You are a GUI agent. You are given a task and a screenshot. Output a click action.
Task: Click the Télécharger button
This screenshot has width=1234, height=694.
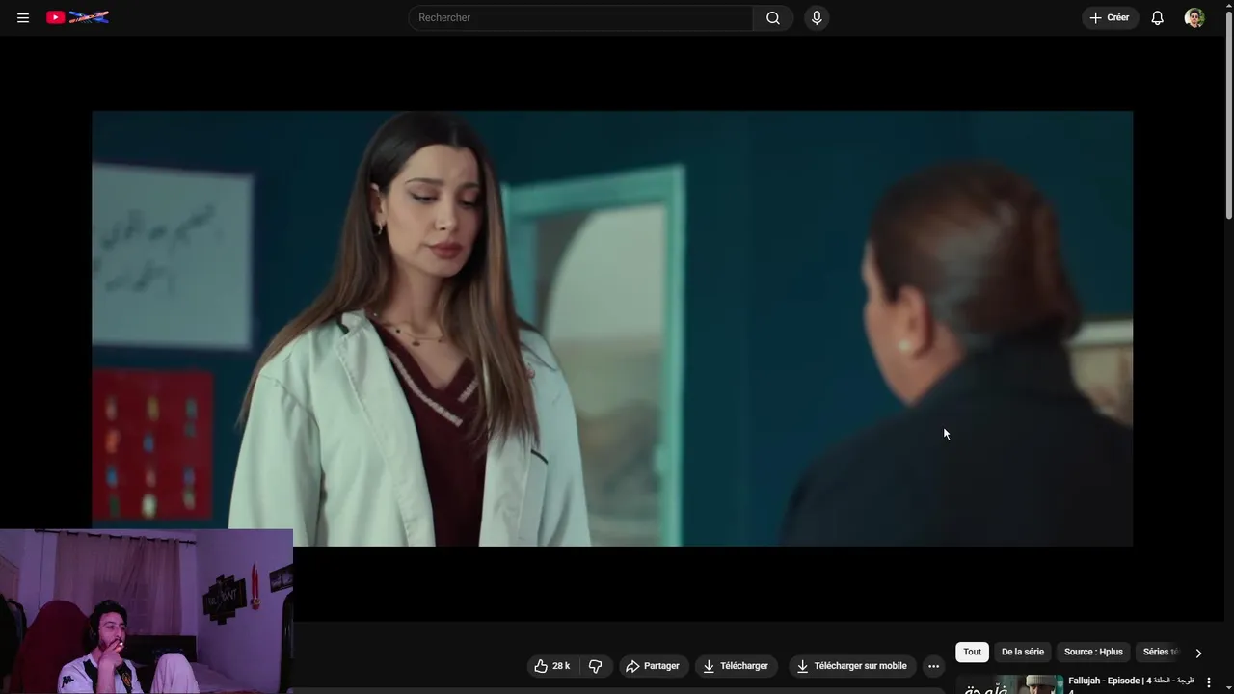point(736,666)
